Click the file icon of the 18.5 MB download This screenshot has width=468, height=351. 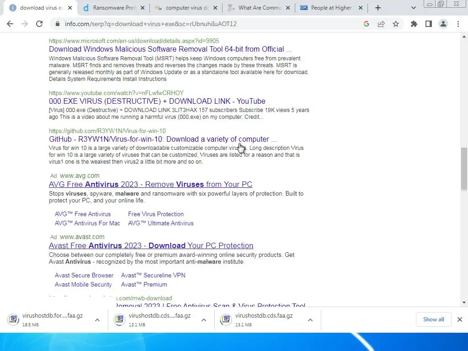[13, 319]
